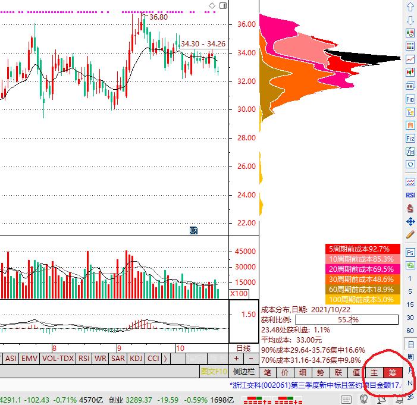The width and height of the screenshot is (417, 405).
Task: Click the blue four-way move arrows icon
Action: click(410, 221)
